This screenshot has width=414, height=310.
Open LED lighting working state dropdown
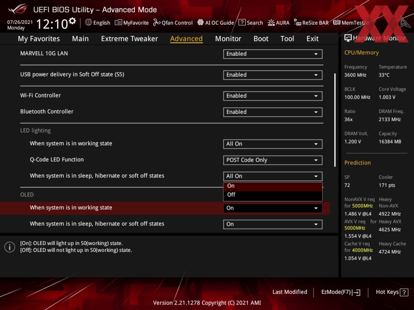click(273, 144)
